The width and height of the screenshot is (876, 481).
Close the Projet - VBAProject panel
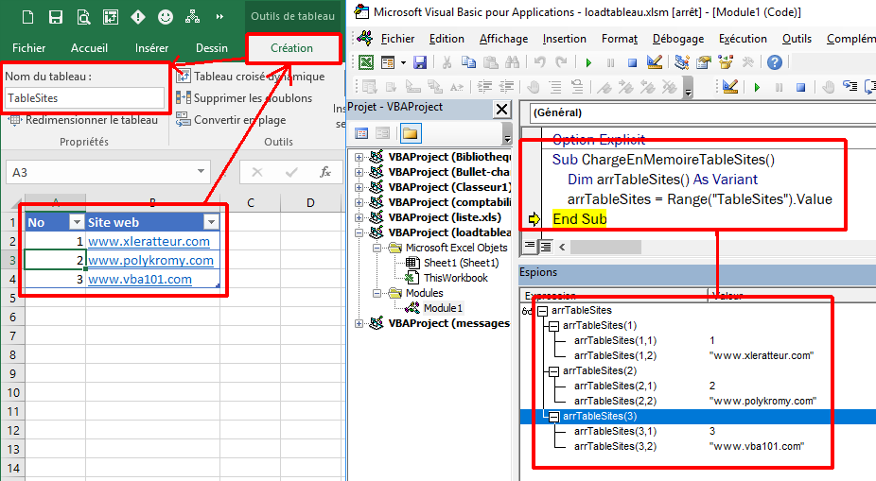click(x=501, y=109)
